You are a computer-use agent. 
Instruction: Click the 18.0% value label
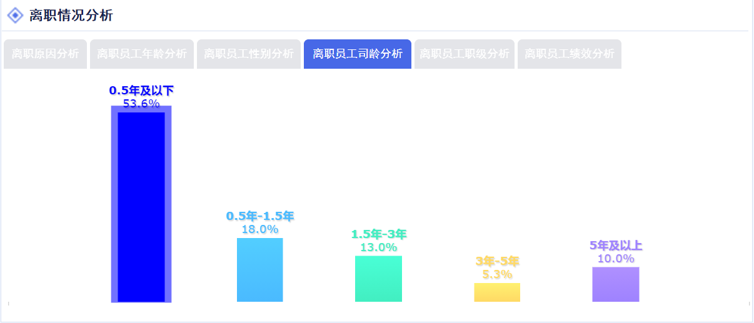[259, 229]
